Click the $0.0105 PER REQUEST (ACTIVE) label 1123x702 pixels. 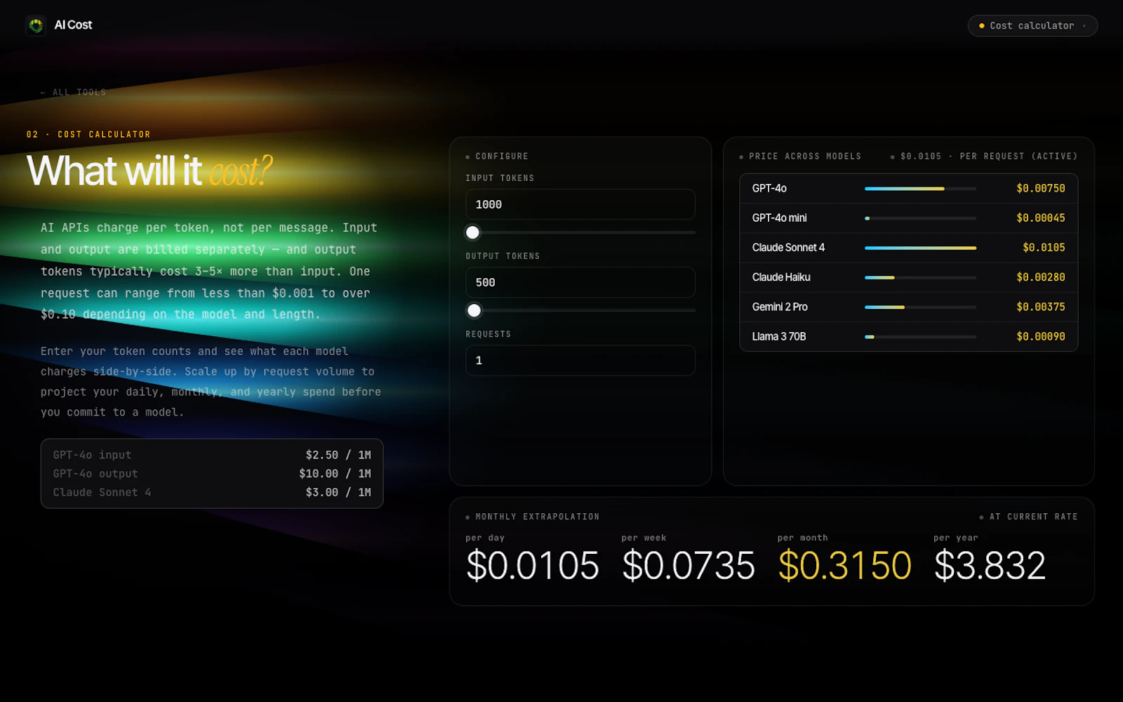[988, 157]
